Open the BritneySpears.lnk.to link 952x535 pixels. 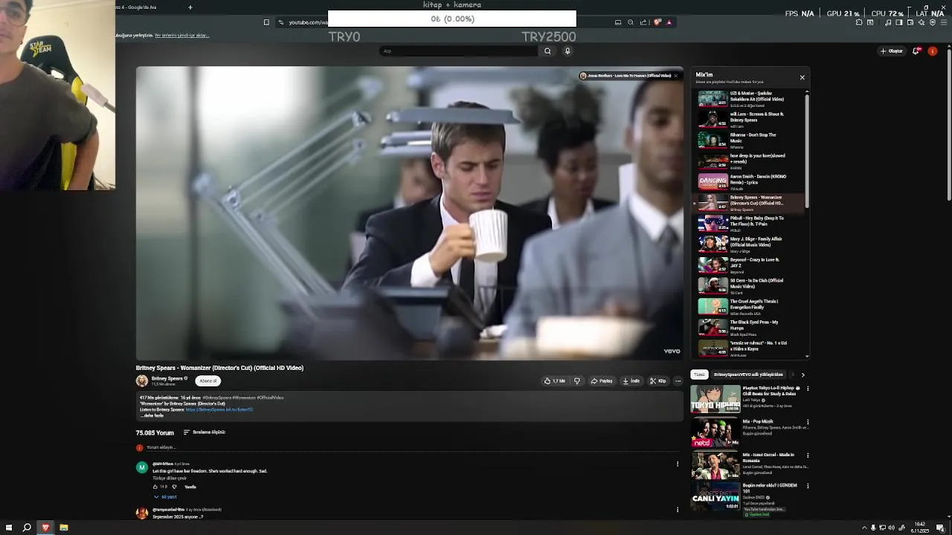pyautogui.click(x=219, y=409)
